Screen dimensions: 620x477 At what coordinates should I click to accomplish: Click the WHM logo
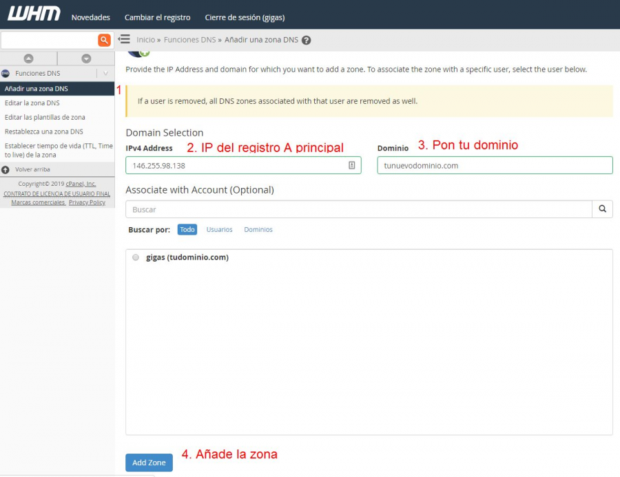tap(34, 14)
